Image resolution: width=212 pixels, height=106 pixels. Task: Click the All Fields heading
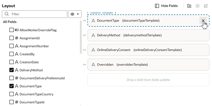(x=10, y=22)
